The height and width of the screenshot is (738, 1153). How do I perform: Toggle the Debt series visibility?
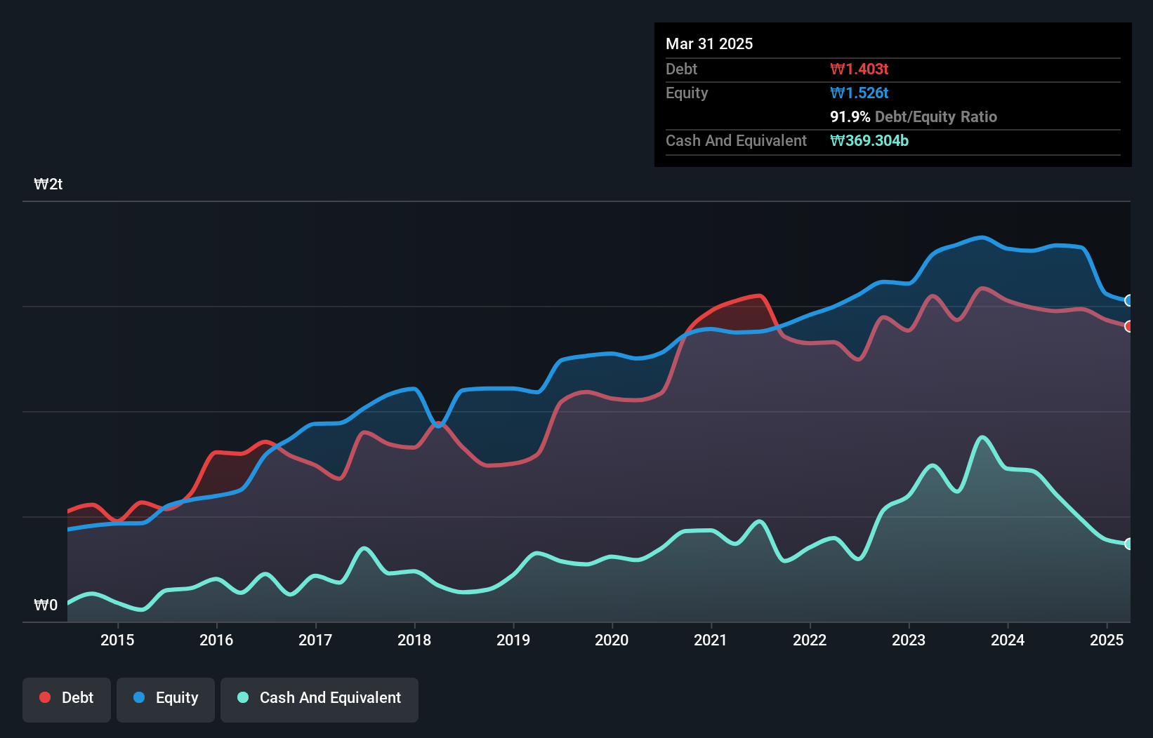click(x=67, y=698)
